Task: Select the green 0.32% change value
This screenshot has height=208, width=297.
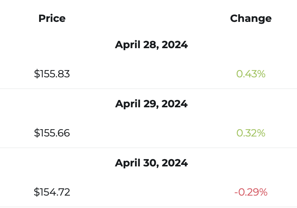Action: [x=251, y=133]
